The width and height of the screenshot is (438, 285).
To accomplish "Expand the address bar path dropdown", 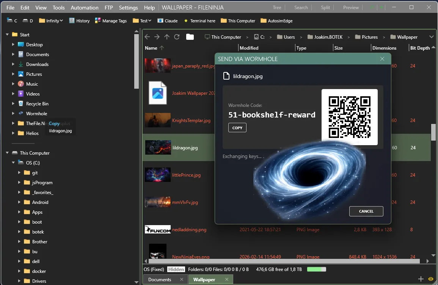I will coord(431,37).
